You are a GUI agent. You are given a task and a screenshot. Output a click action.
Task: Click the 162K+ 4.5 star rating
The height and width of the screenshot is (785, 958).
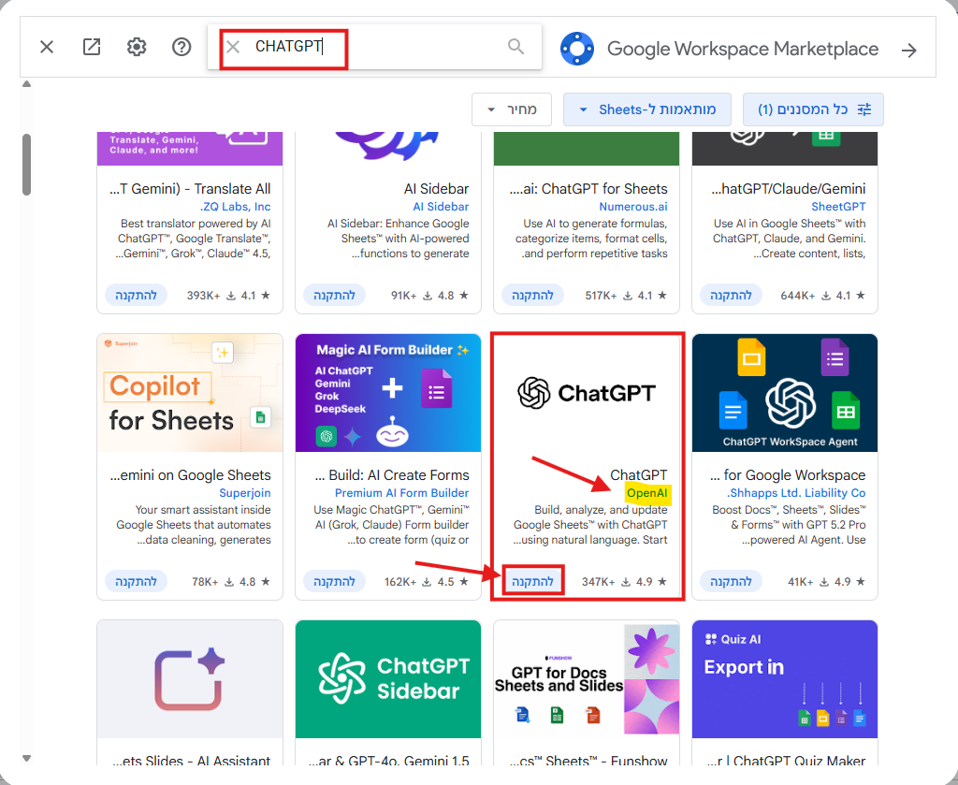coord(453,582)
